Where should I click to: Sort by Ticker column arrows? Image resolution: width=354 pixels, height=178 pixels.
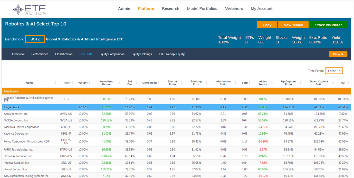pos(72,83)
